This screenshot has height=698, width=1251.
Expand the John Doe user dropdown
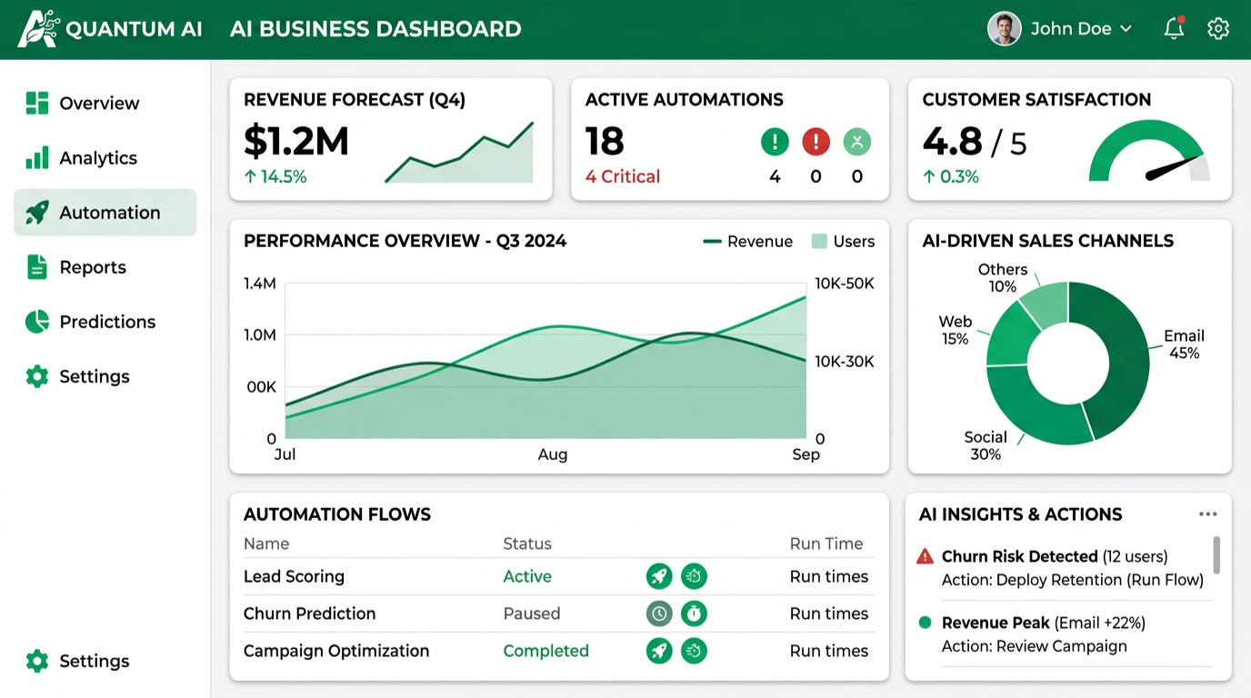coord(1060,29)
